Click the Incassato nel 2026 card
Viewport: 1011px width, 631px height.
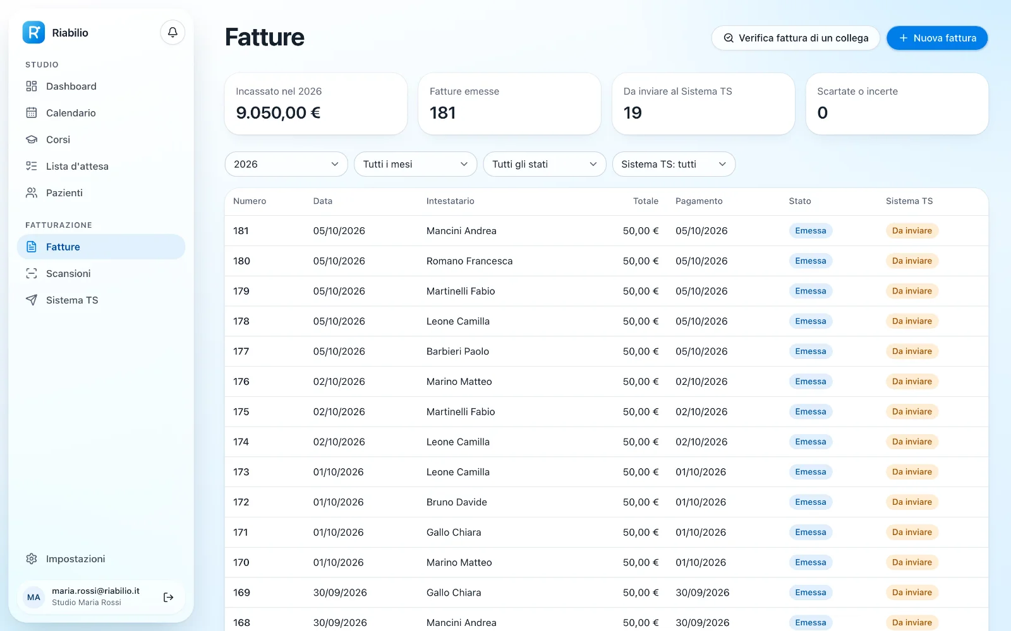[x=316, y=103]
